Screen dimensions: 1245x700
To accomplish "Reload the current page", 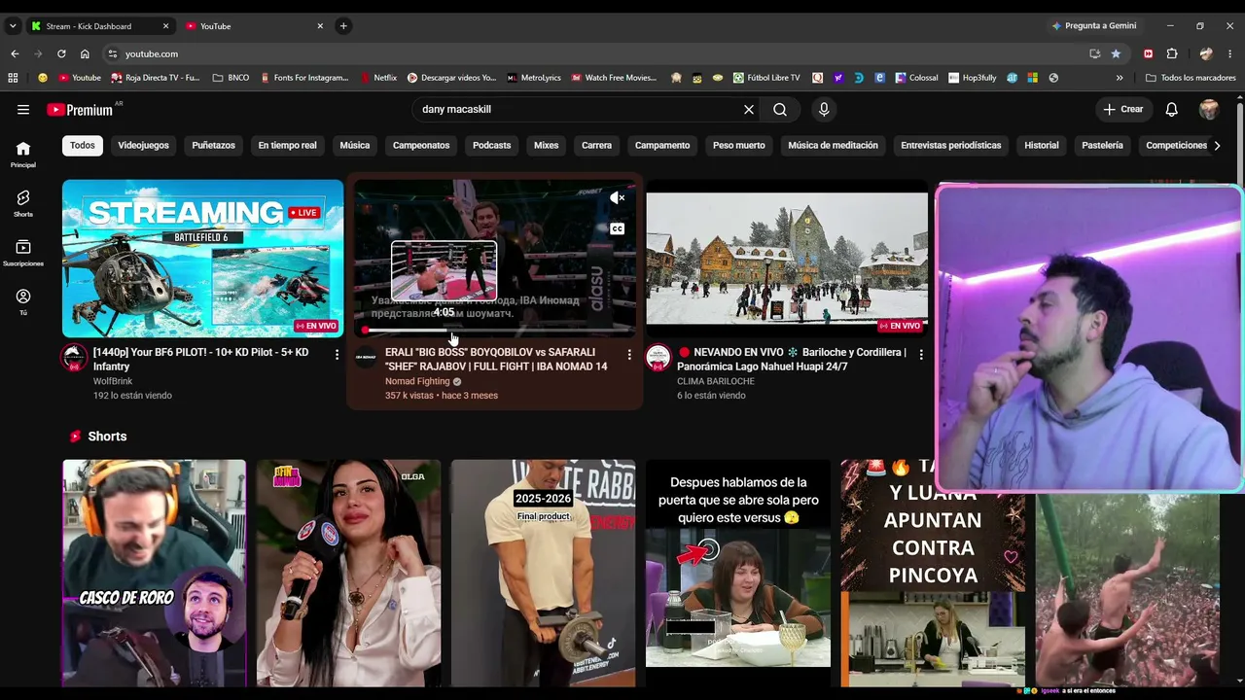I will pyautogui.click(x=61, y=54).
